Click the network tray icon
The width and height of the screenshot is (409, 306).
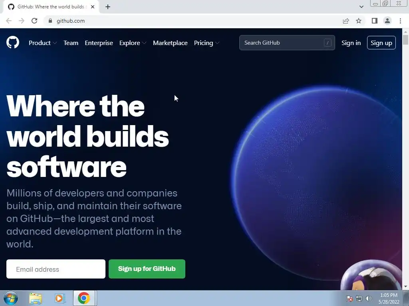point(359,298)
